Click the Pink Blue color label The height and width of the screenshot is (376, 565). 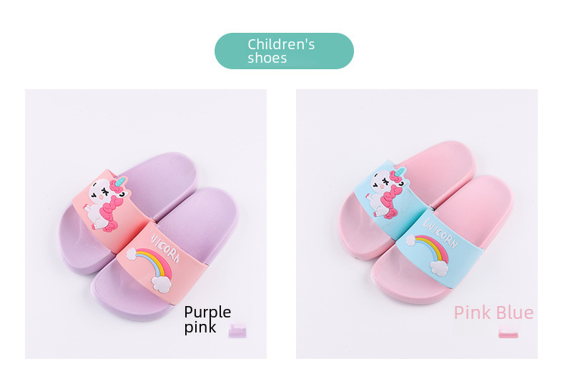click(x=493, y=313)
